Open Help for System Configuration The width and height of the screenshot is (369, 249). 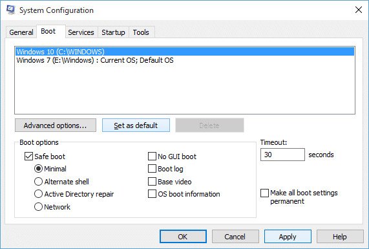click(340, 237)
